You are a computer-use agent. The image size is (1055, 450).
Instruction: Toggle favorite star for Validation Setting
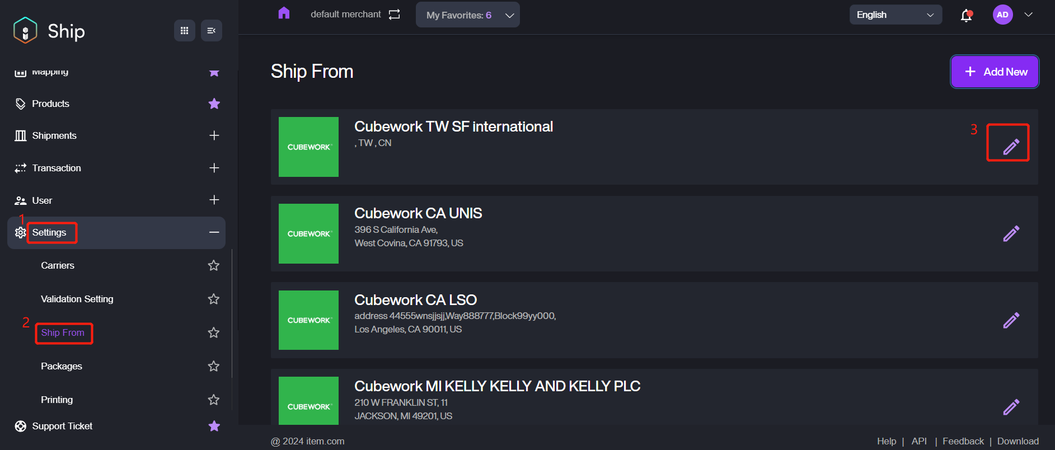[214, 299]
